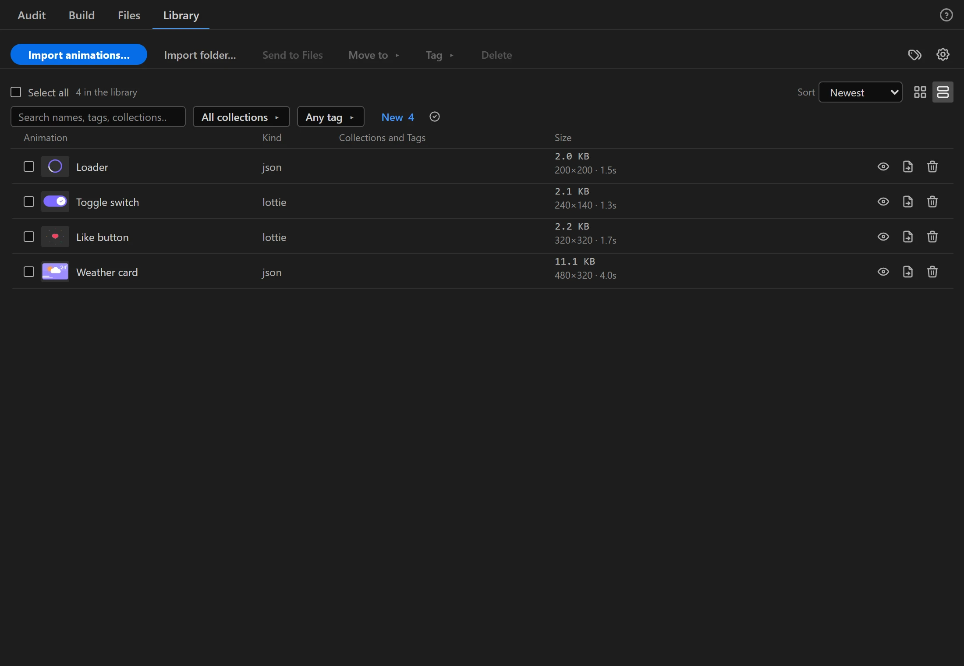This screenshot has height=666, width=964.
Task: Click the Loader animation name
Action: 92,167
